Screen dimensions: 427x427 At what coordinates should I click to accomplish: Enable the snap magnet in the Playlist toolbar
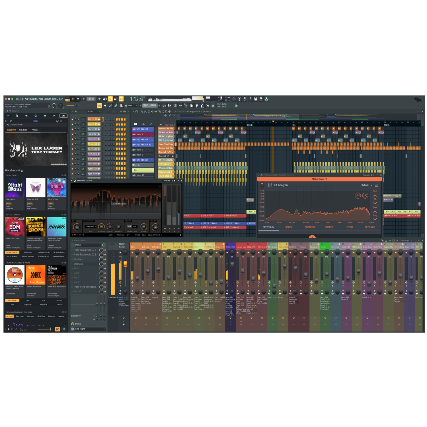[137, 112]
